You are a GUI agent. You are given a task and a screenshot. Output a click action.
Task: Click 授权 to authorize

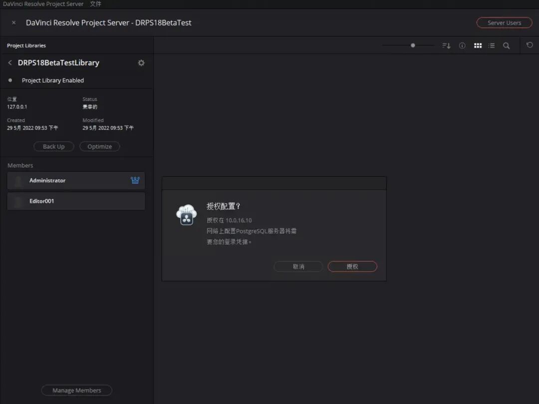(x=352, y=267)
